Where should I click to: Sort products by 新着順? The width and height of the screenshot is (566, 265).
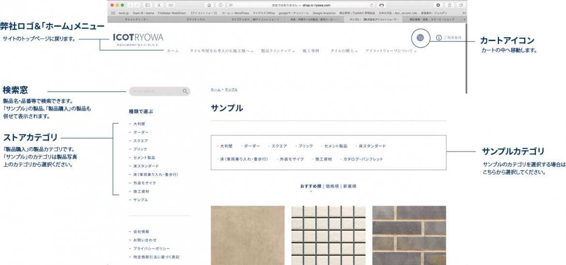pos(350,186)
